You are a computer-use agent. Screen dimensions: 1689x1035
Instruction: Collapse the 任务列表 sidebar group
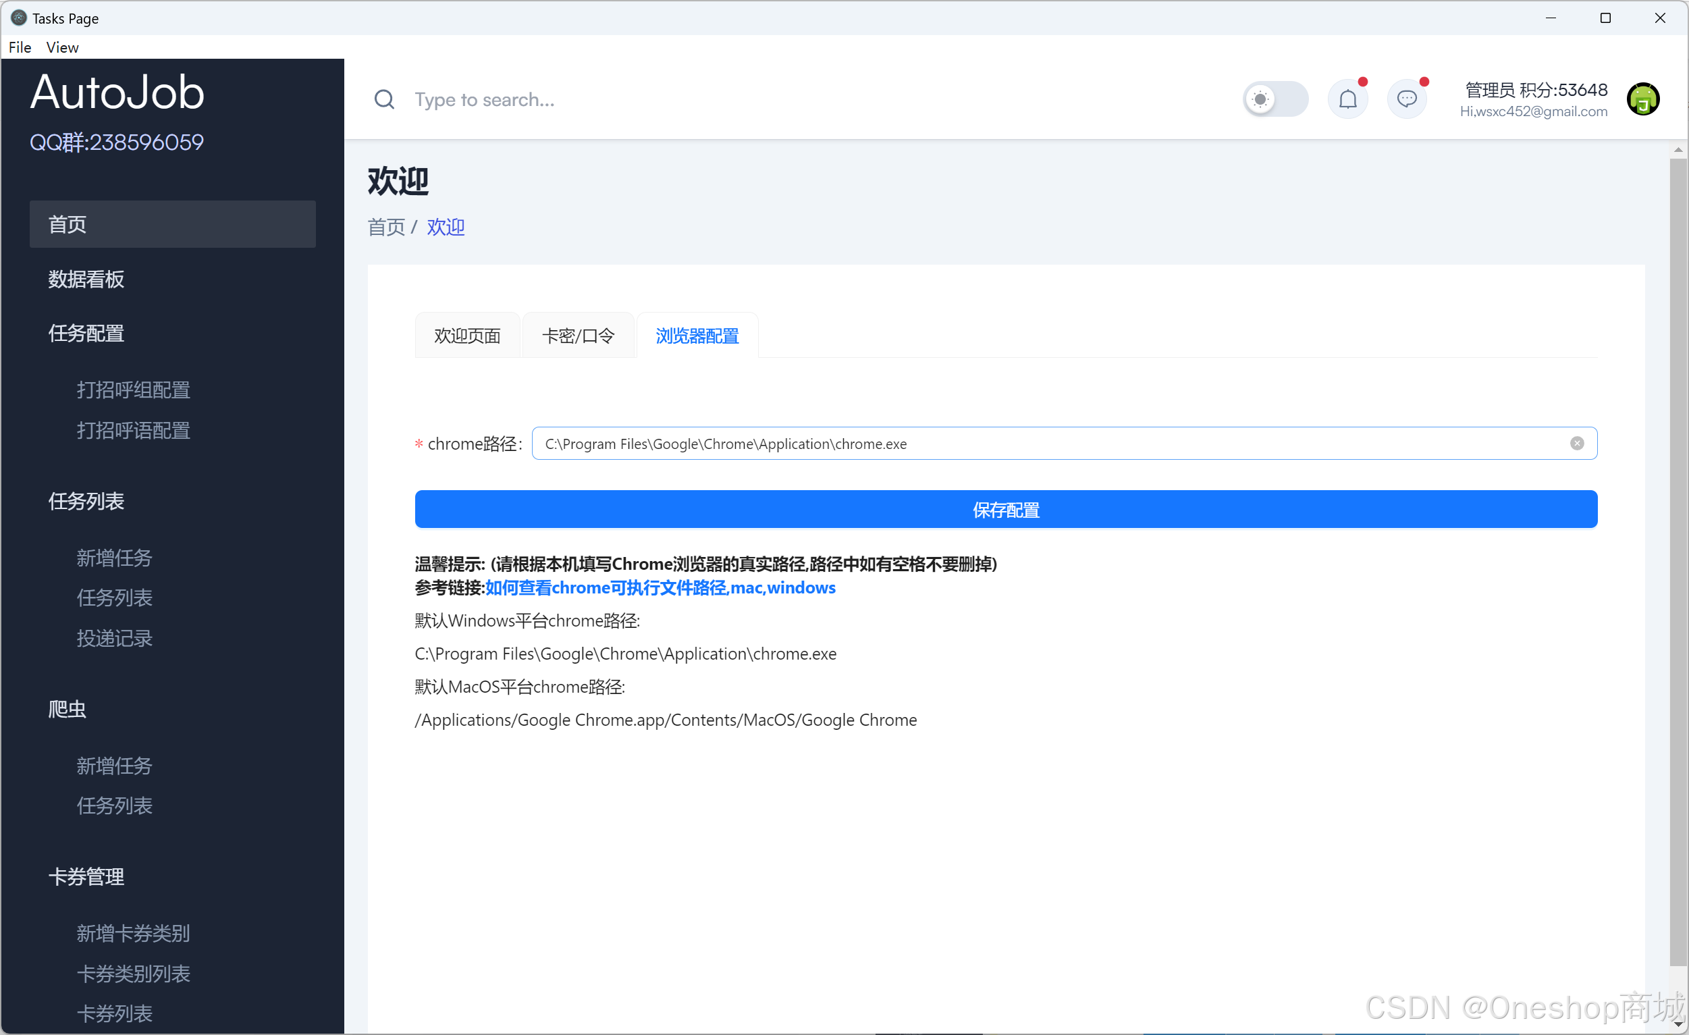[86, 502]
